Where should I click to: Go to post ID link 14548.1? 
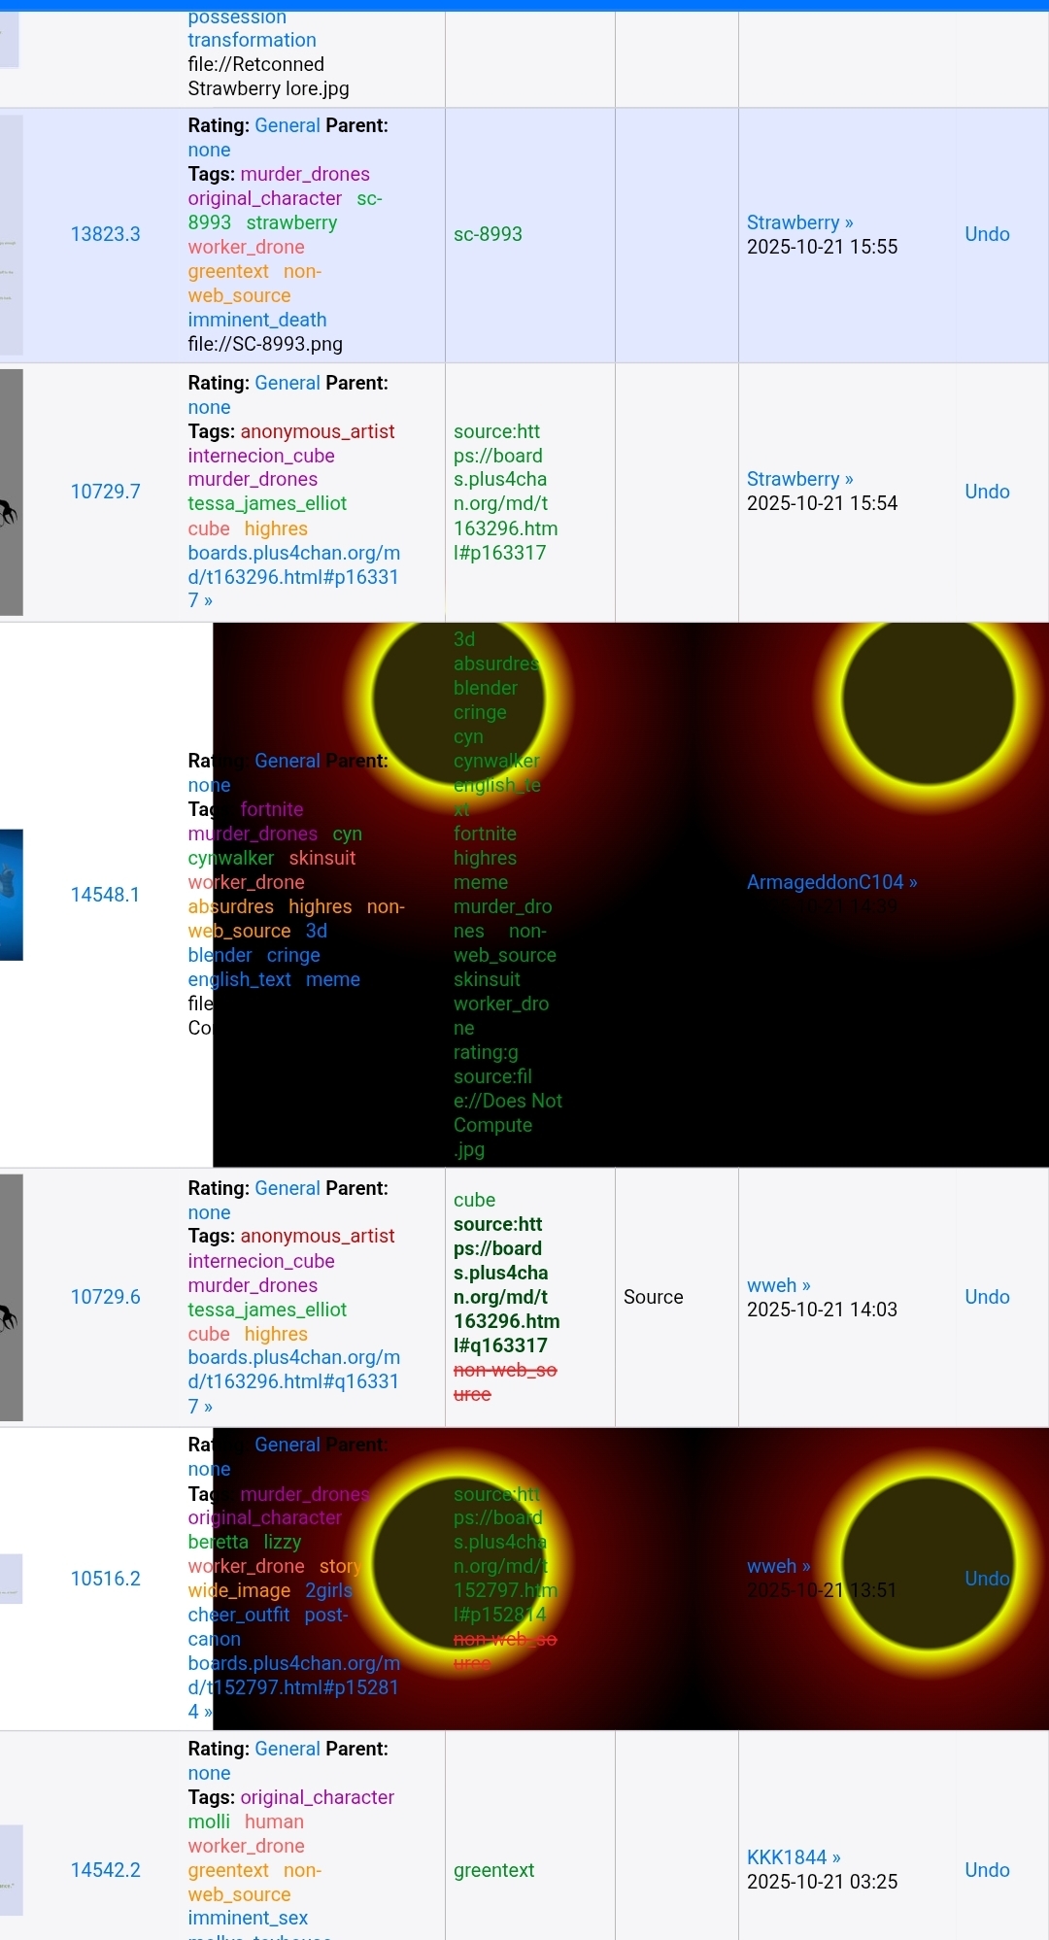pos(105,895)
